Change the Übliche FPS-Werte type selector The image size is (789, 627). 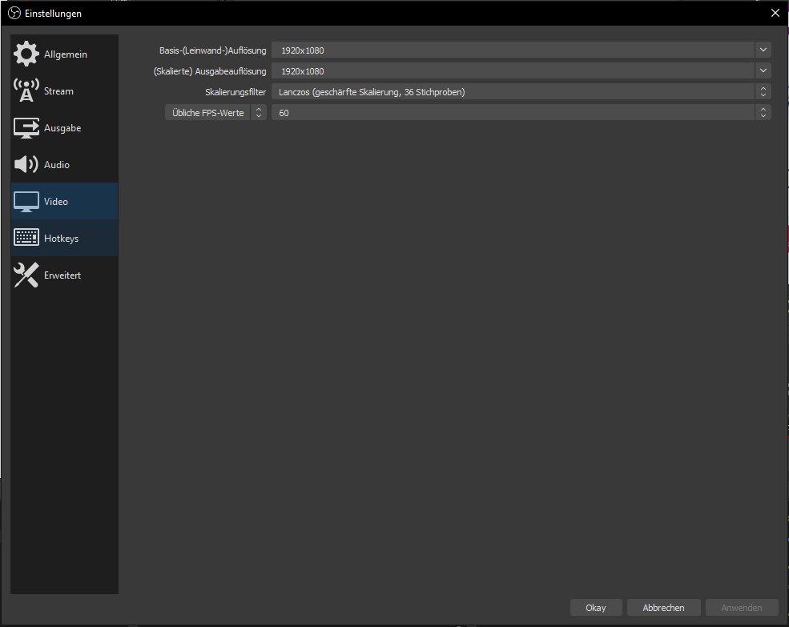[x=215, y=113]
